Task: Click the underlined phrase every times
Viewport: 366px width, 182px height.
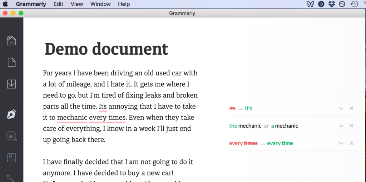Action: 107,118
